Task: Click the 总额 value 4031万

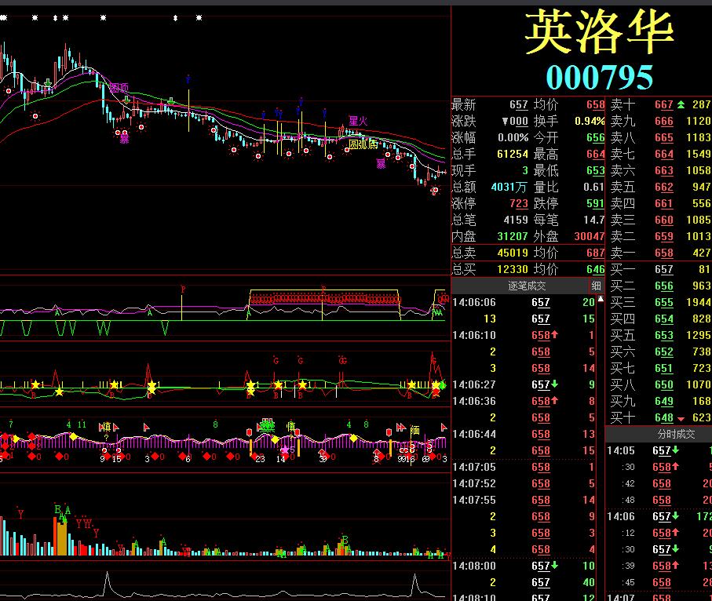Action: point(509,187)
